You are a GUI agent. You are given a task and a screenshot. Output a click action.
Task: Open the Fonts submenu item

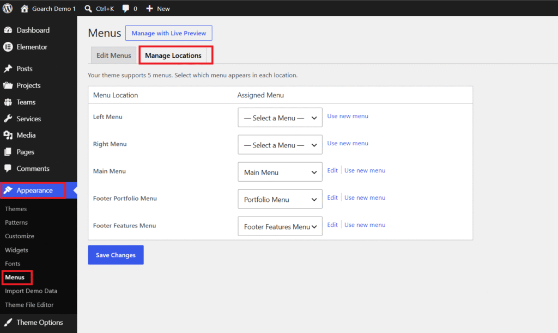[13, 264]
